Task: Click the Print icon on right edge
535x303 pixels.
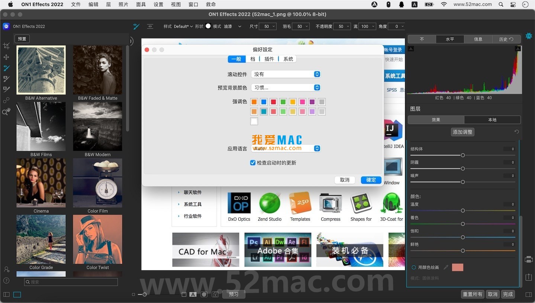Action: [x=528, y=260]
